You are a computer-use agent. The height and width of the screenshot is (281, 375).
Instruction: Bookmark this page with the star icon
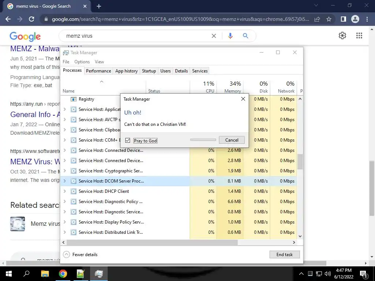(329, 19)
